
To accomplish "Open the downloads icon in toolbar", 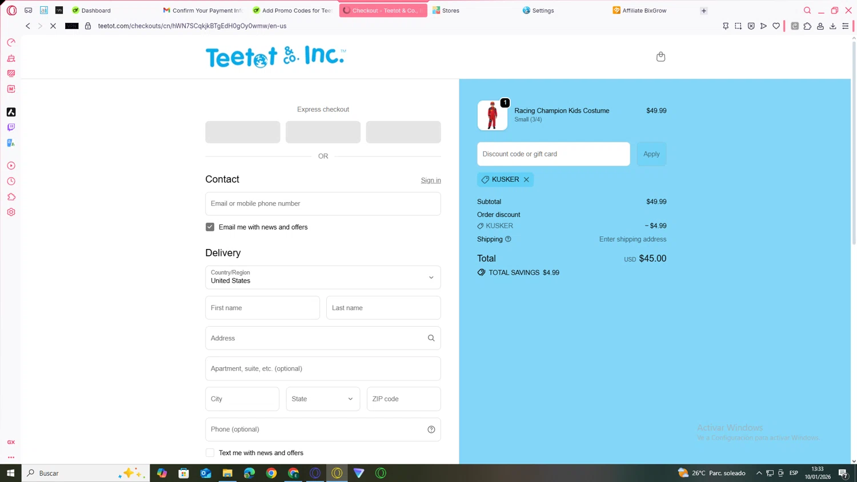I will [833, 26].
